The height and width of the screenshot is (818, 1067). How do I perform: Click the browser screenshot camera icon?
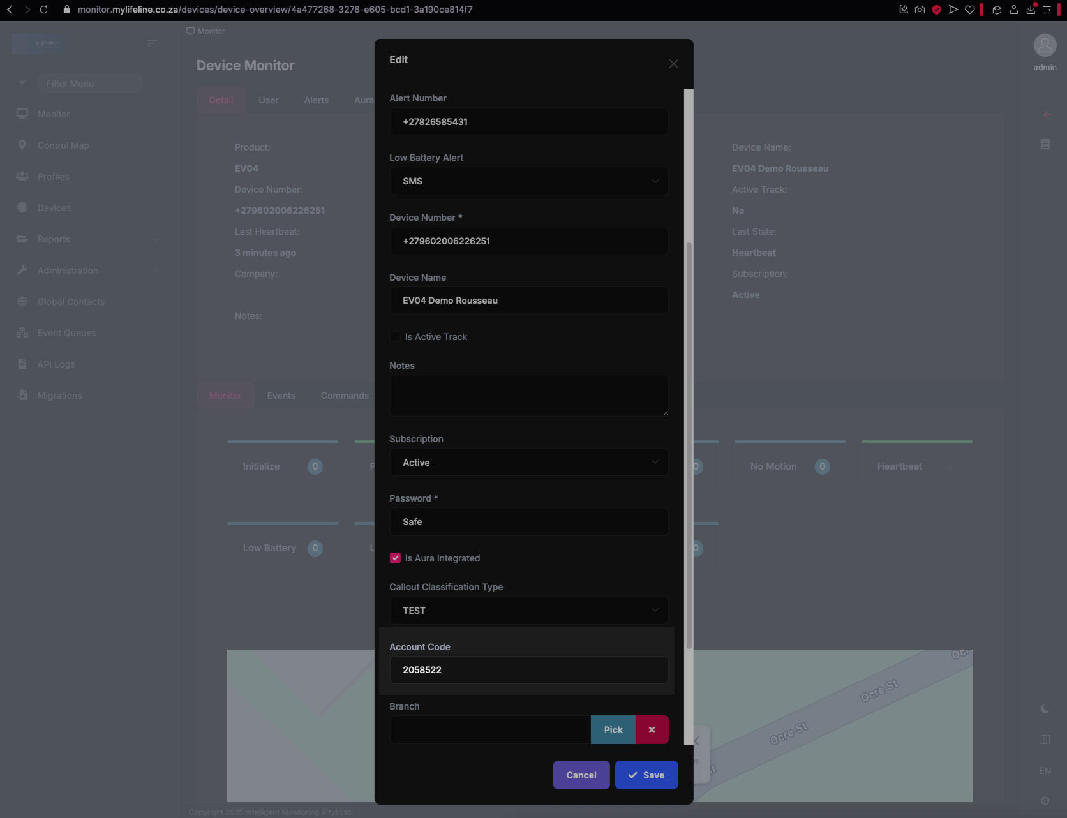920,10
